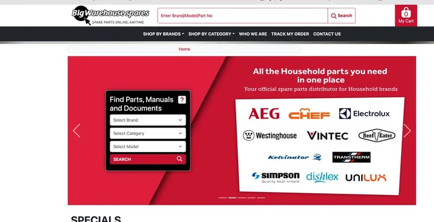Click the red SEARCH button in parts finder
Screen dimensions: 434x222
pos(148,159)
